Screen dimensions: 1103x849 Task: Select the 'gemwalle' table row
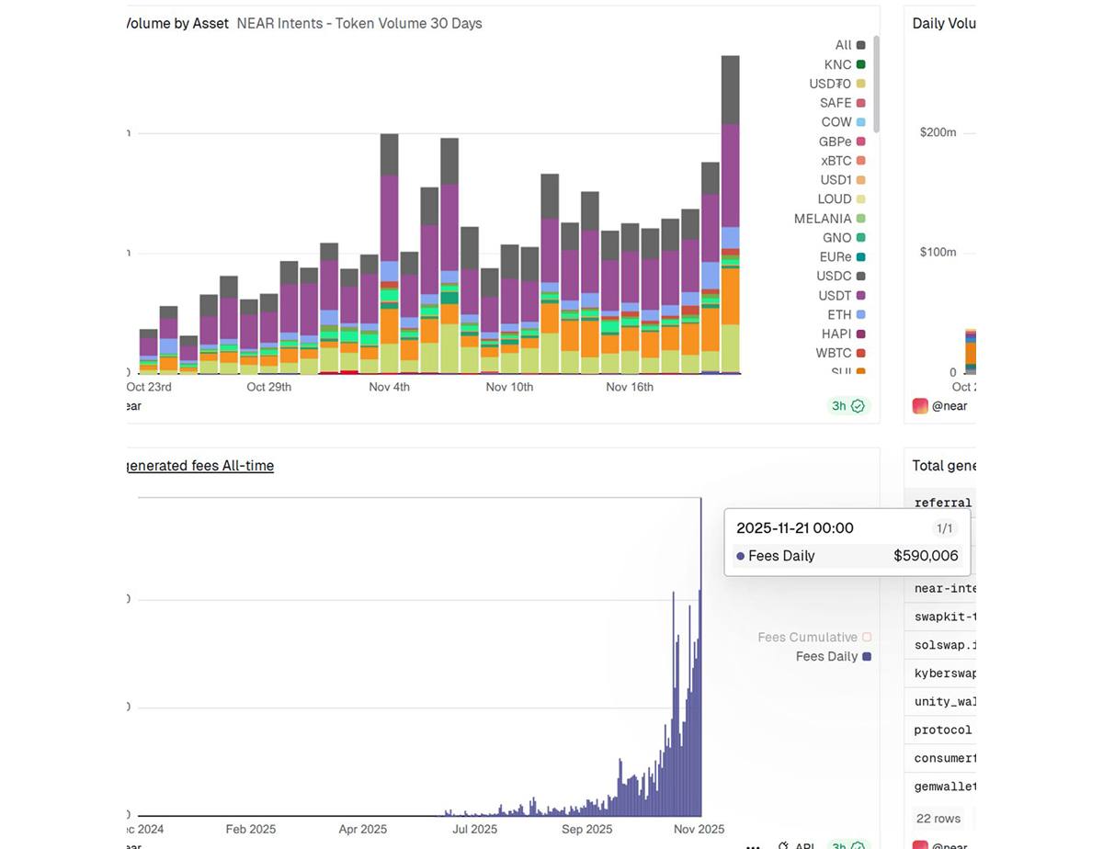[940, 787]
